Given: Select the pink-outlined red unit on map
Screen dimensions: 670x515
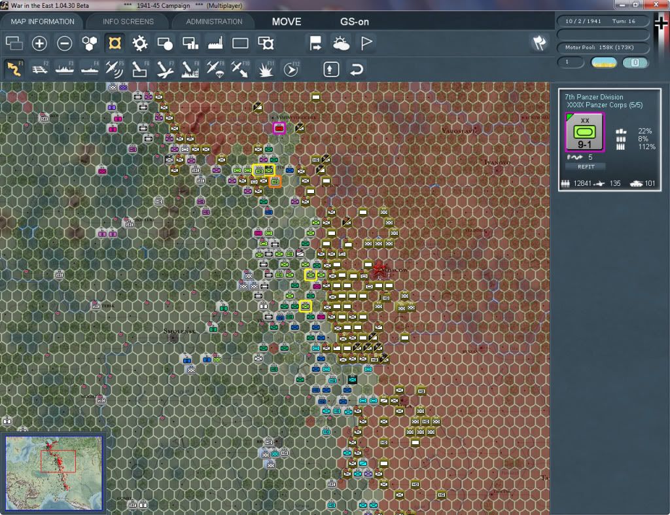Looking at the screenshot, I should tap(279, 128).
